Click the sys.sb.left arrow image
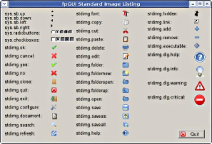This screenshot has width=212, height=144. (x=52, y=21)
